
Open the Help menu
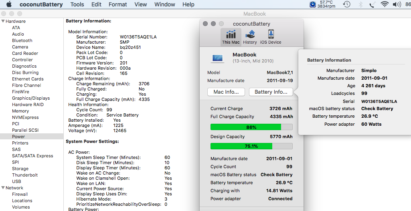click(188, 4)
